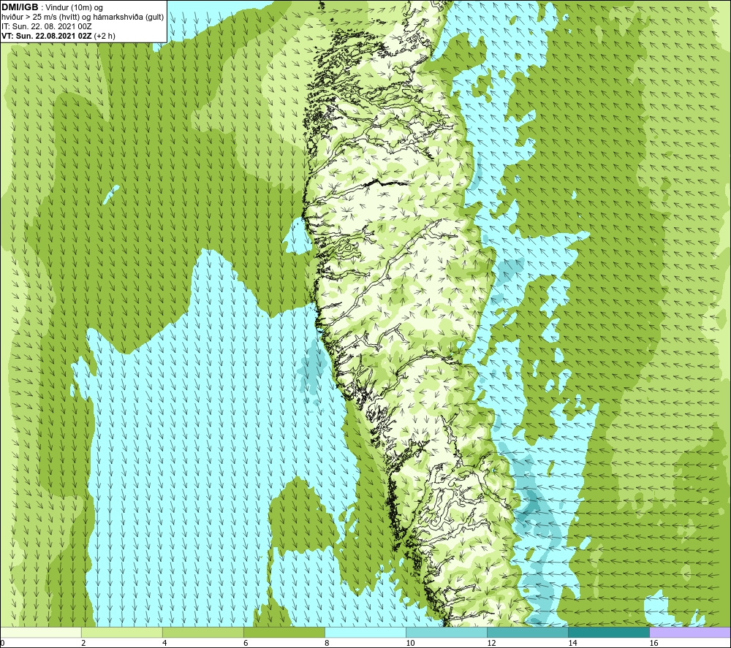Click the purple swatch above 16 m/s
This screenshot has width=731, height=648.
coord(690,633)
